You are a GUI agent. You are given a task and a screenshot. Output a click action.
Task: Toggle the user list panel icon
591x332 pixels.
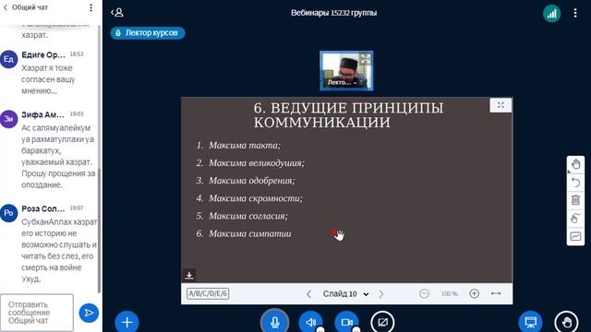pos(117,12)
